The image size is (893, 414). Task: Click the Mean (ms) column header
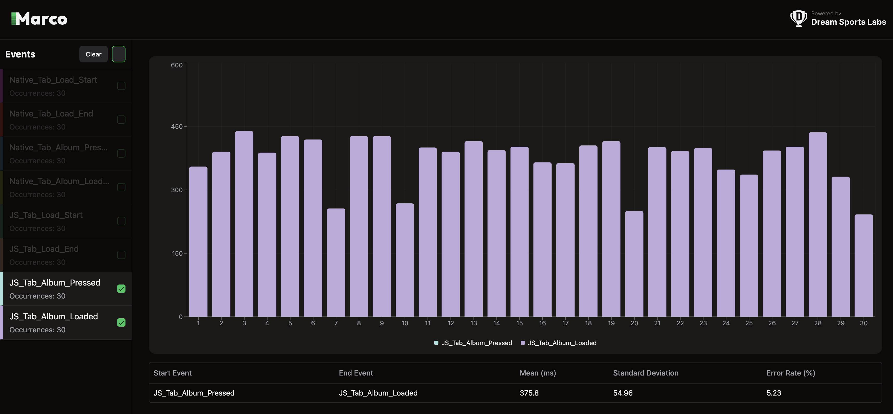[538, 373]
